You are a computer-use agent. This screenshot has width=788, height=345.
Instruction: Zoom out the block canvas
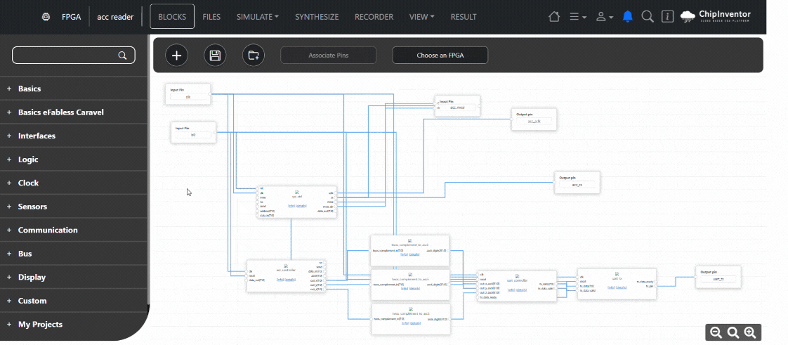click(716, 332)
